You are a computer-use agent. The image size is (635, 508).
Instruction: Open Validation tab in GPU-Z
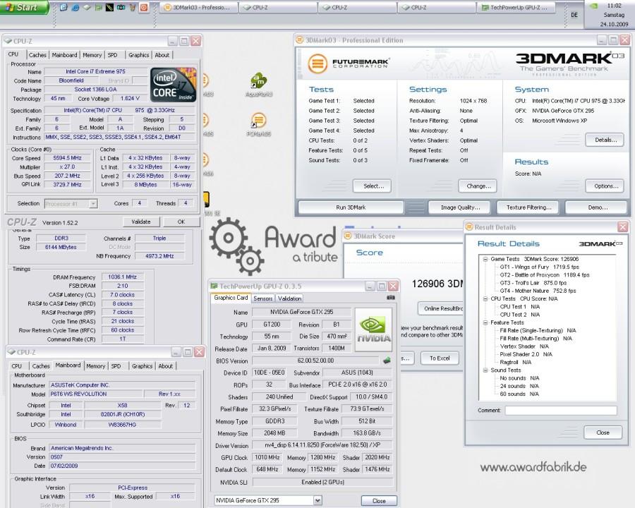pos(289,298)
